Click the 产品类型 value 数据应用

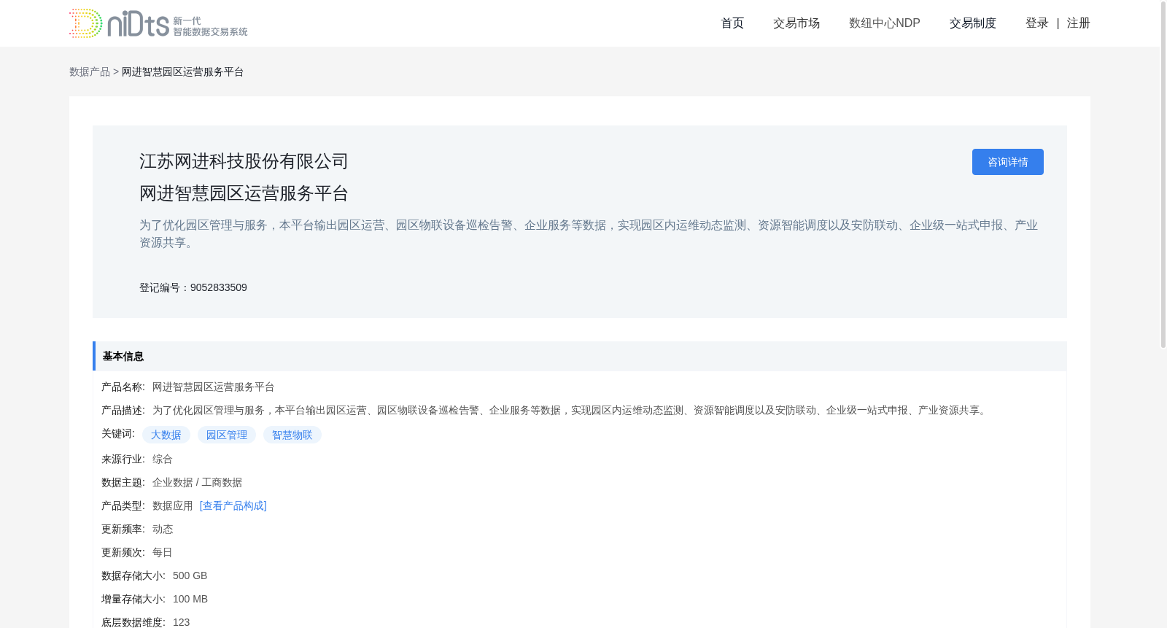pyautogui.click(x=173, y=505)
